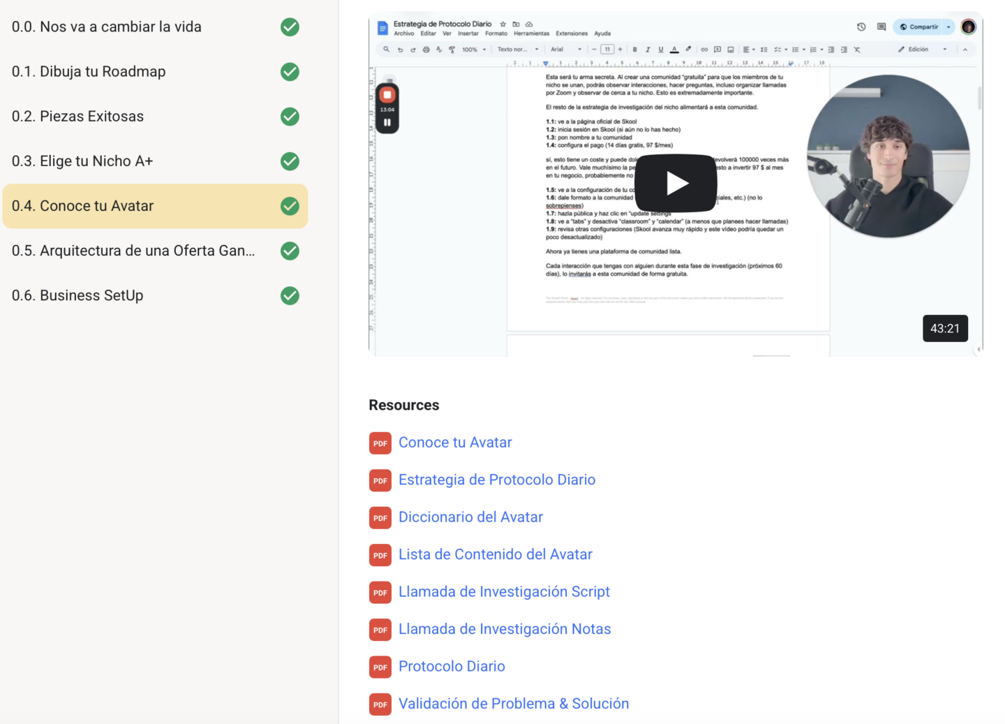Open lesson 0.5. Arquitectura de una Oferta
Screen dimensions: 1005x724
click(155, 251)
